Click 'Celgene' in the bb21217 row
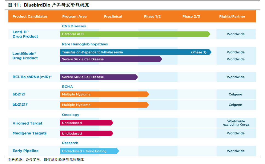265x164 pixels. [235, 105]
